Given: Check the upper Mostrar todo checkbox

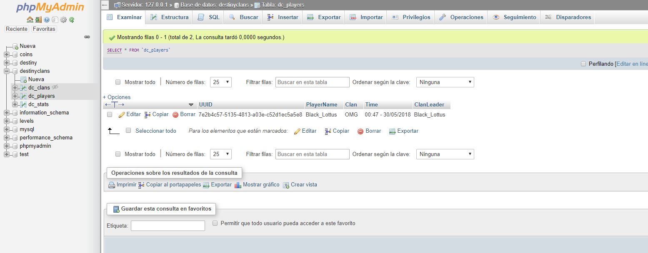Looking at the screenshot, I should (118, 82).
